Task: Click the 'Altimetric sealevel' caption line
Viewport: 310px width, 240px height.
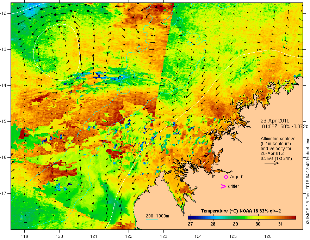Action: click(278, 139)
